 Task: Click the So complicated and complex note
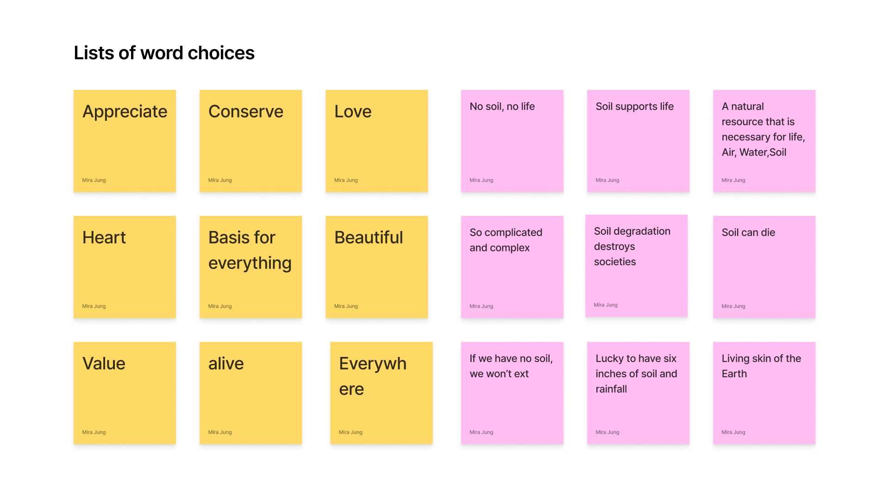pyautogui.click(x=512, y=267)
